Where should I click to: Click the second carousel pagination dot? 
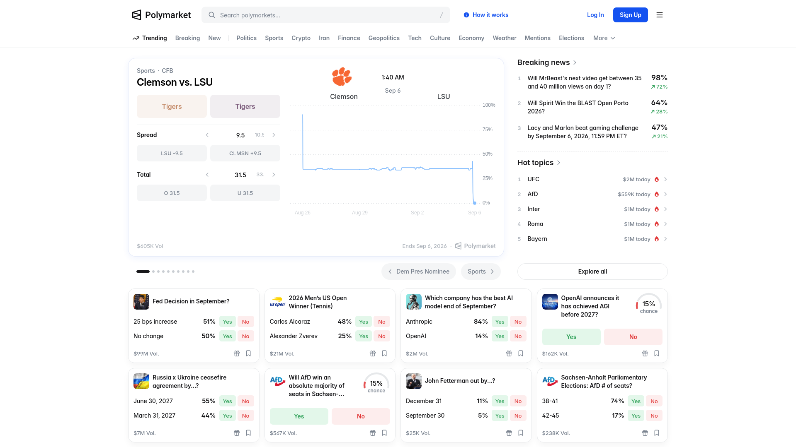(153, 272)
